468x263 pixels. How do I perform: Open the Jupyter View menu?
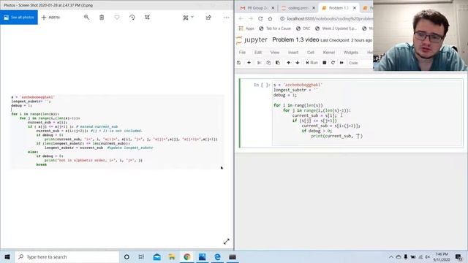tap(275, 53)
